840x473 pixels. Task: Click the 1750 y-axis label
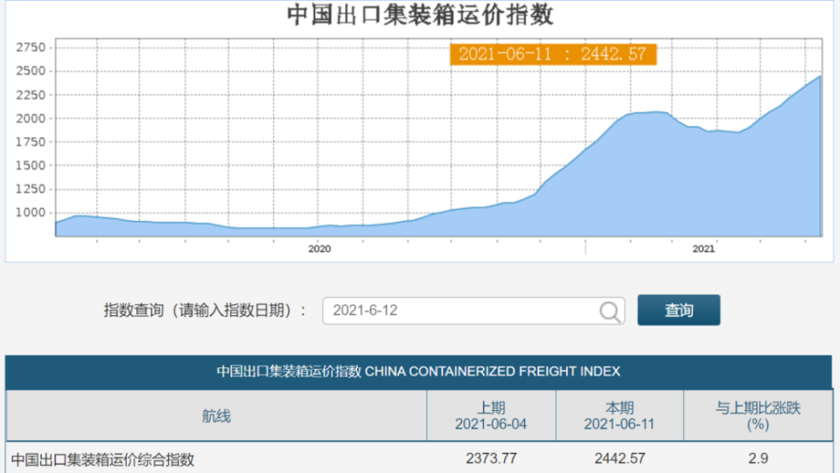pos(30,142)
